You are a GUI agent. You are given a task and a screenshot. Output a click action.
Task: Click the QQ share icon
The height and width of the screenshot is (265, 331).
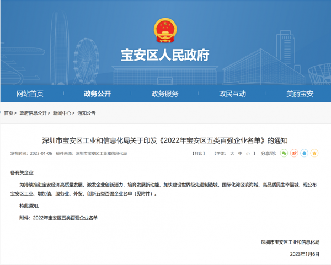[304, 153]
